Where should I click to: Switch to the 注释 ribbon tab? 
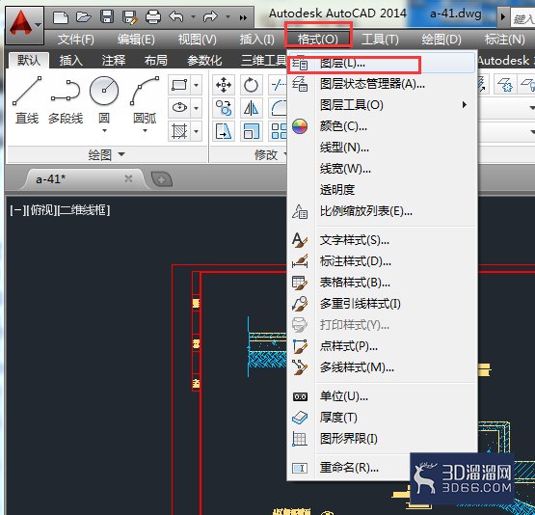114,61
